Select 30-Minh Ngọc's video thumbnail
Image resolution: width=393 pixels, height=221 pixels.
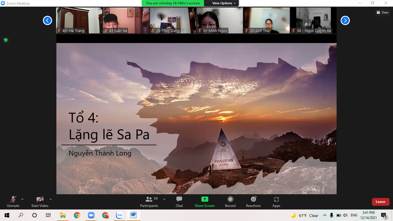tap(220, 20)
